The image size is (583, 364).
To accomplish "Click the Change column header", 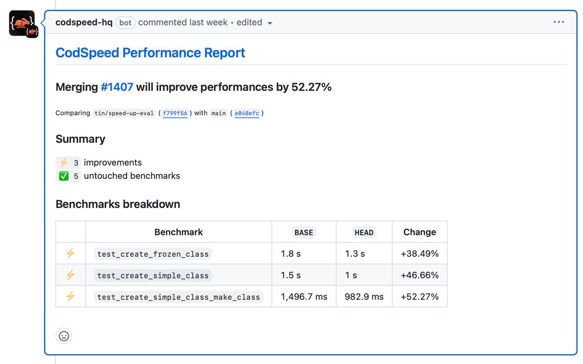I will (420, 232).
